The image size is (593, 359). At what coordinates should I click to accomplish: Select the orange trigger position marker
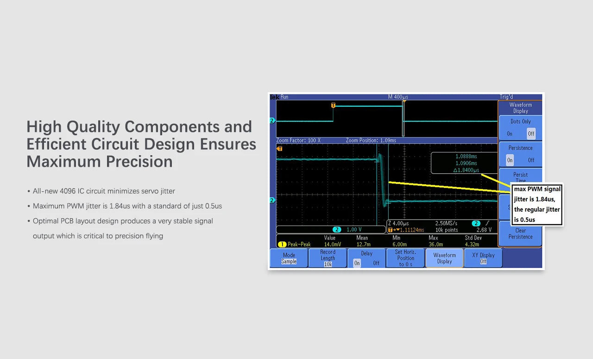[333, 106]
